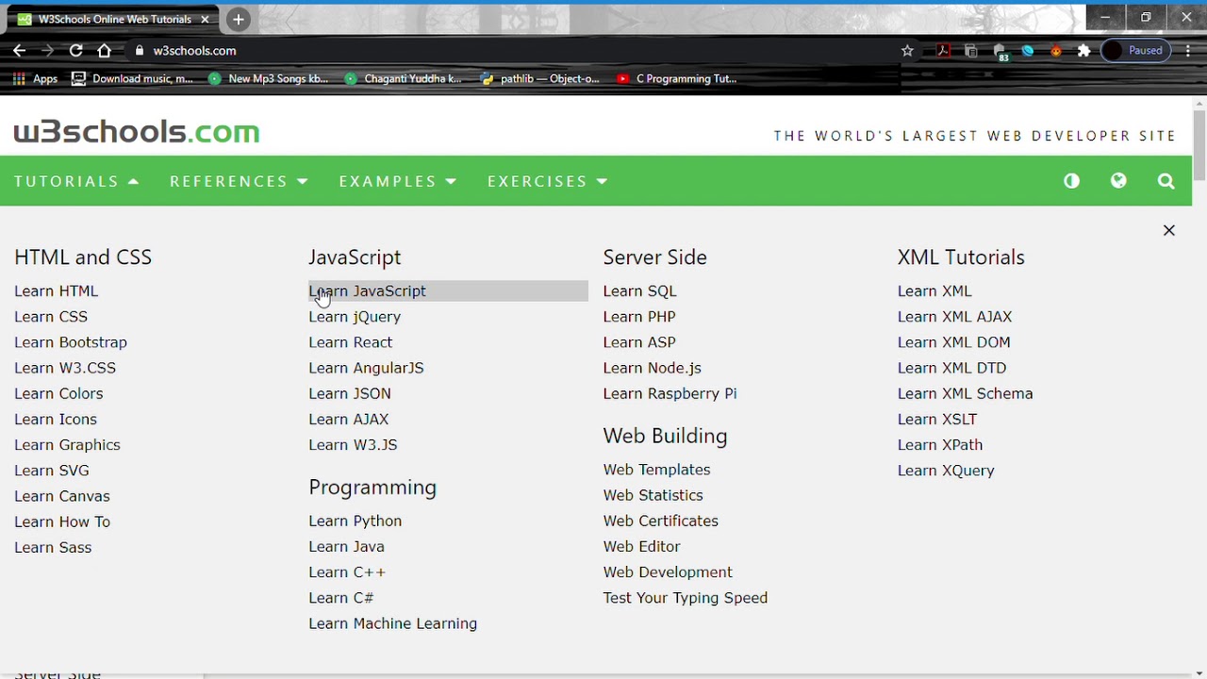The height and width of the screenshot is (679, 1207).
Task: Open Web Certificates link
Action: (x=660, y=522)
